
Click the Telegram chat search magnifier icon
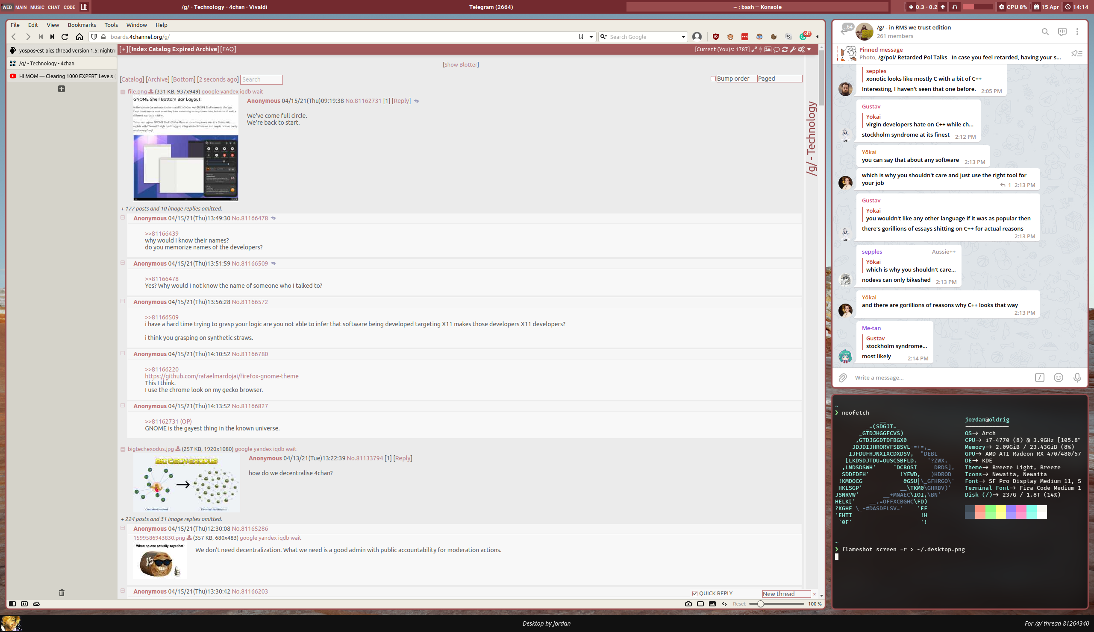[1045, 32]
